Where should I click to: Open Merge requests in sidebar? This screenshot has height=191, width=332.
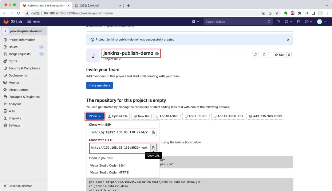[24, 54]
